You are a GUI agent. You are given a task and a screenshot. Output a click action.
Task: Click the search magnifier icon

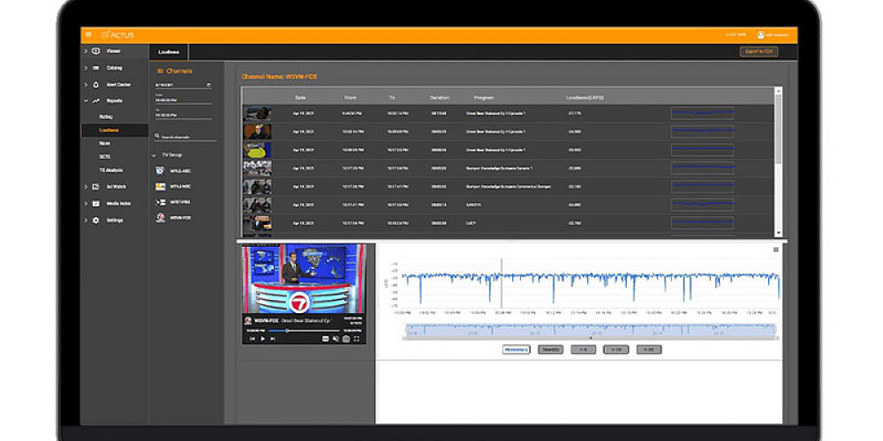(x=157, y=137)
